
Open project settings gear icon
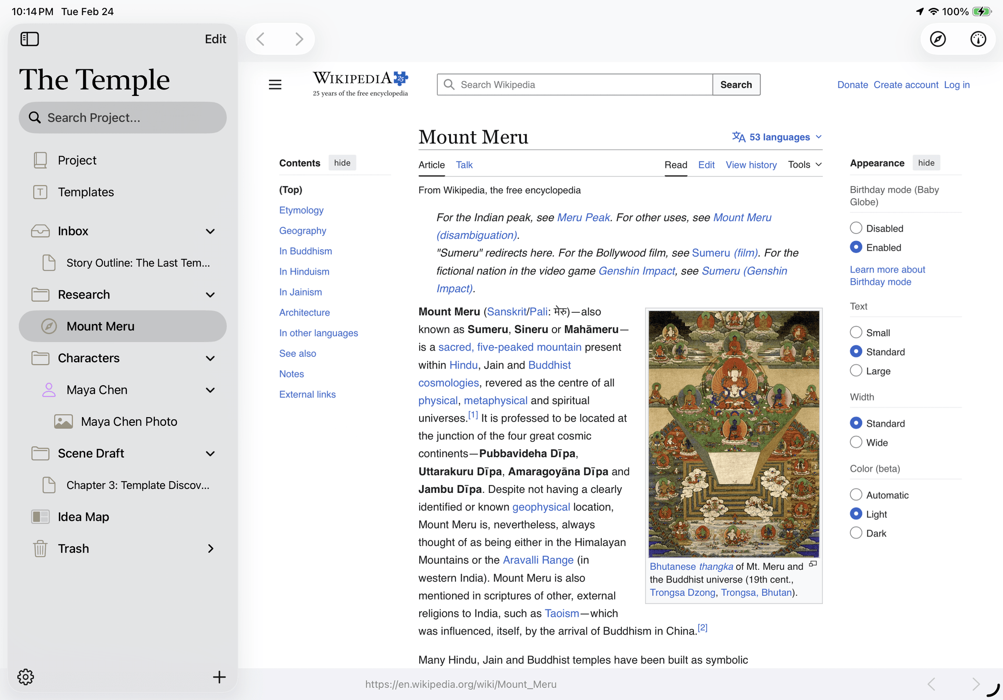pos(25,677)
